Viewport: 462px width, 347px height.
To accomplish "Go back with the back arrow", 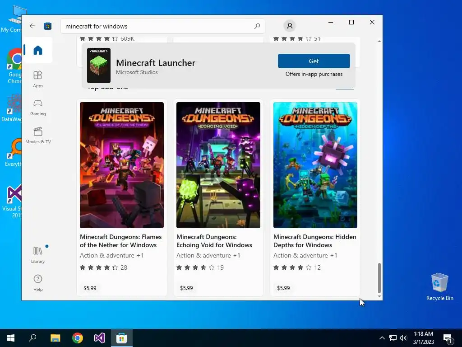I will [x=32, y=26].
